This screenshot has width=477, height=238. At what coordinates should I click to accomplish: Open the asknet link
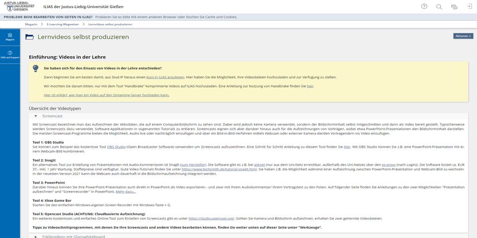click(259, 165)
